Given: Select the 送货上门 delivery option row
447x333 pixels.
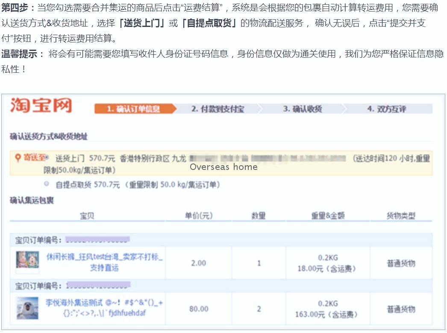Looking at the screenshot, I should pyautogui.click(x=221, y=163).
